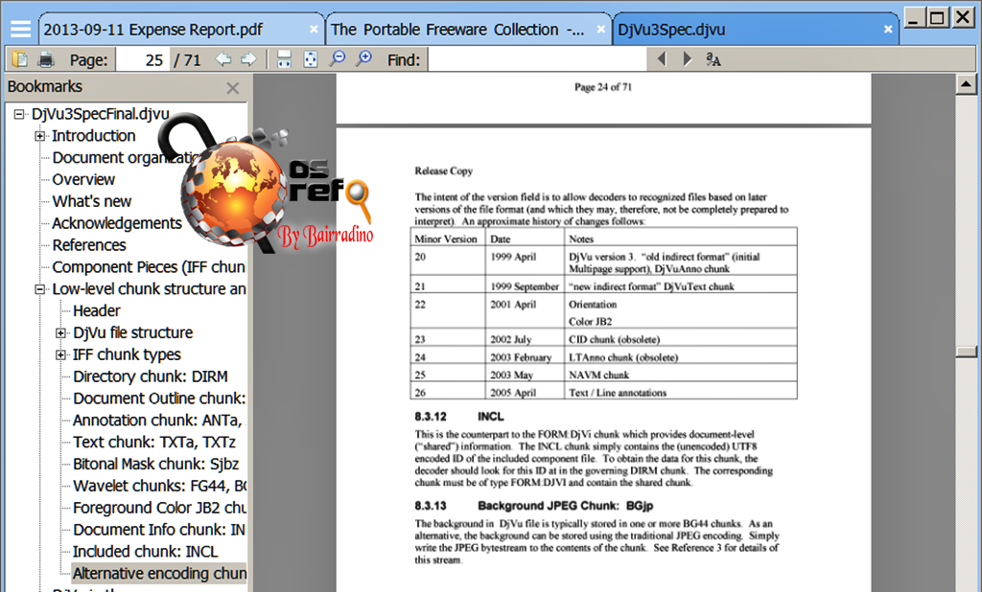Open Bitonal Mask chunk: Sjbz bookmark
Viewport: 982px width, 592px height.
156,465
